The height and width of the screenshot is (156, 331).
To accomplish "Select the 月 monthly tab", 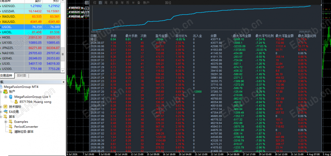I will 111,3.
